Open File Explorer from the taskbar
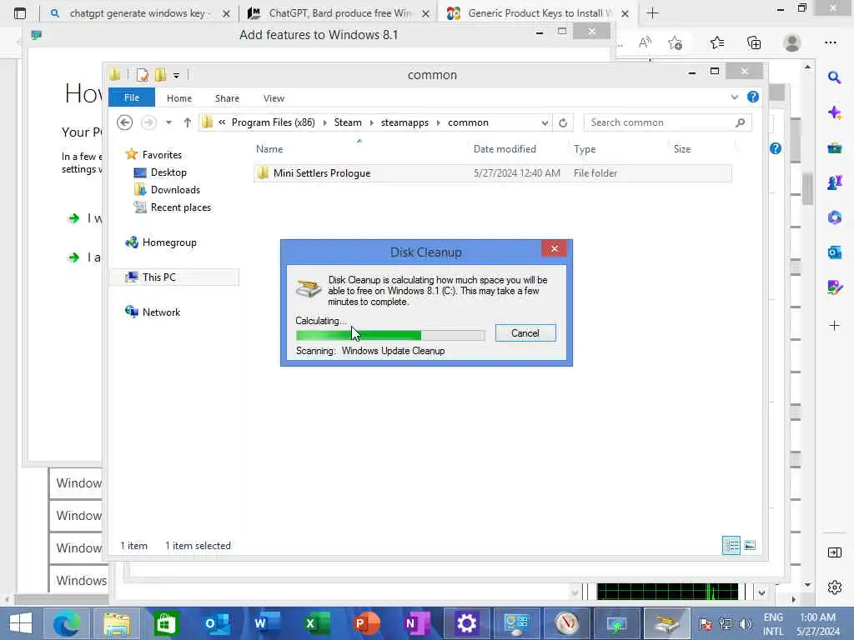Image resolution: width=854 pixels, height=640 pixels. 117,623
